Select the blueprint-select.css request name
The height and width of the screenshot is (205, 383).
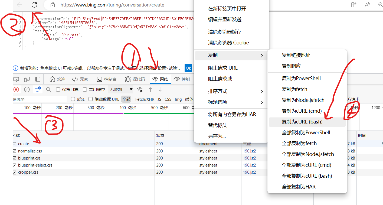(35, 165)
